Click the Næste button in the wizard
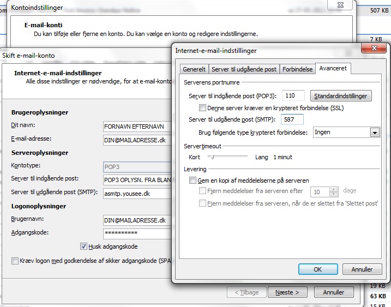The width and height of the screenshot is (391, 307). (x=291, y=292)
